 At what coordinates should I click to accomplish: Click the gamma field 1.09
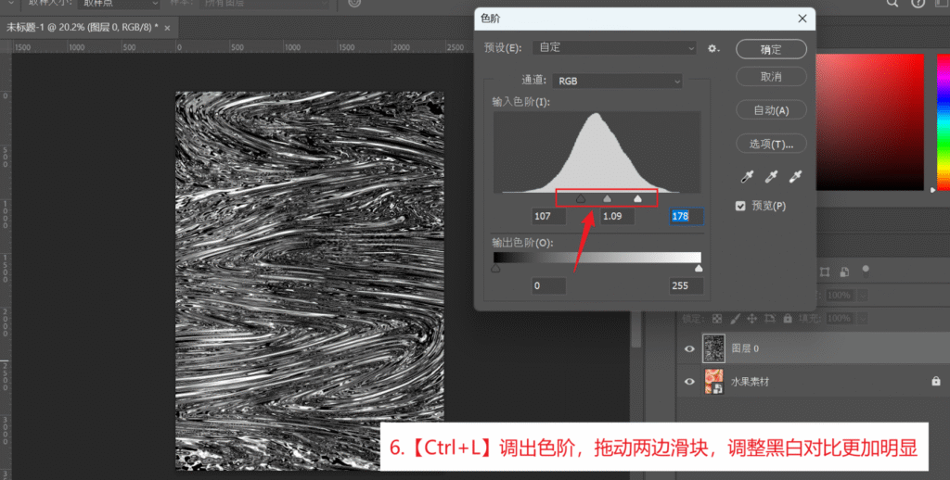click(x=617, y=216)
